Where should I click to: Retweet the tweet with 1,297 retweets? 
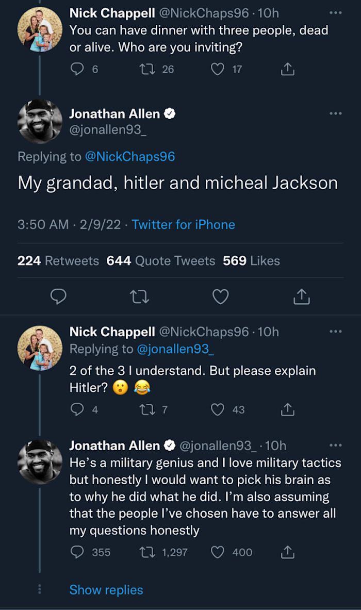(144, 552)
